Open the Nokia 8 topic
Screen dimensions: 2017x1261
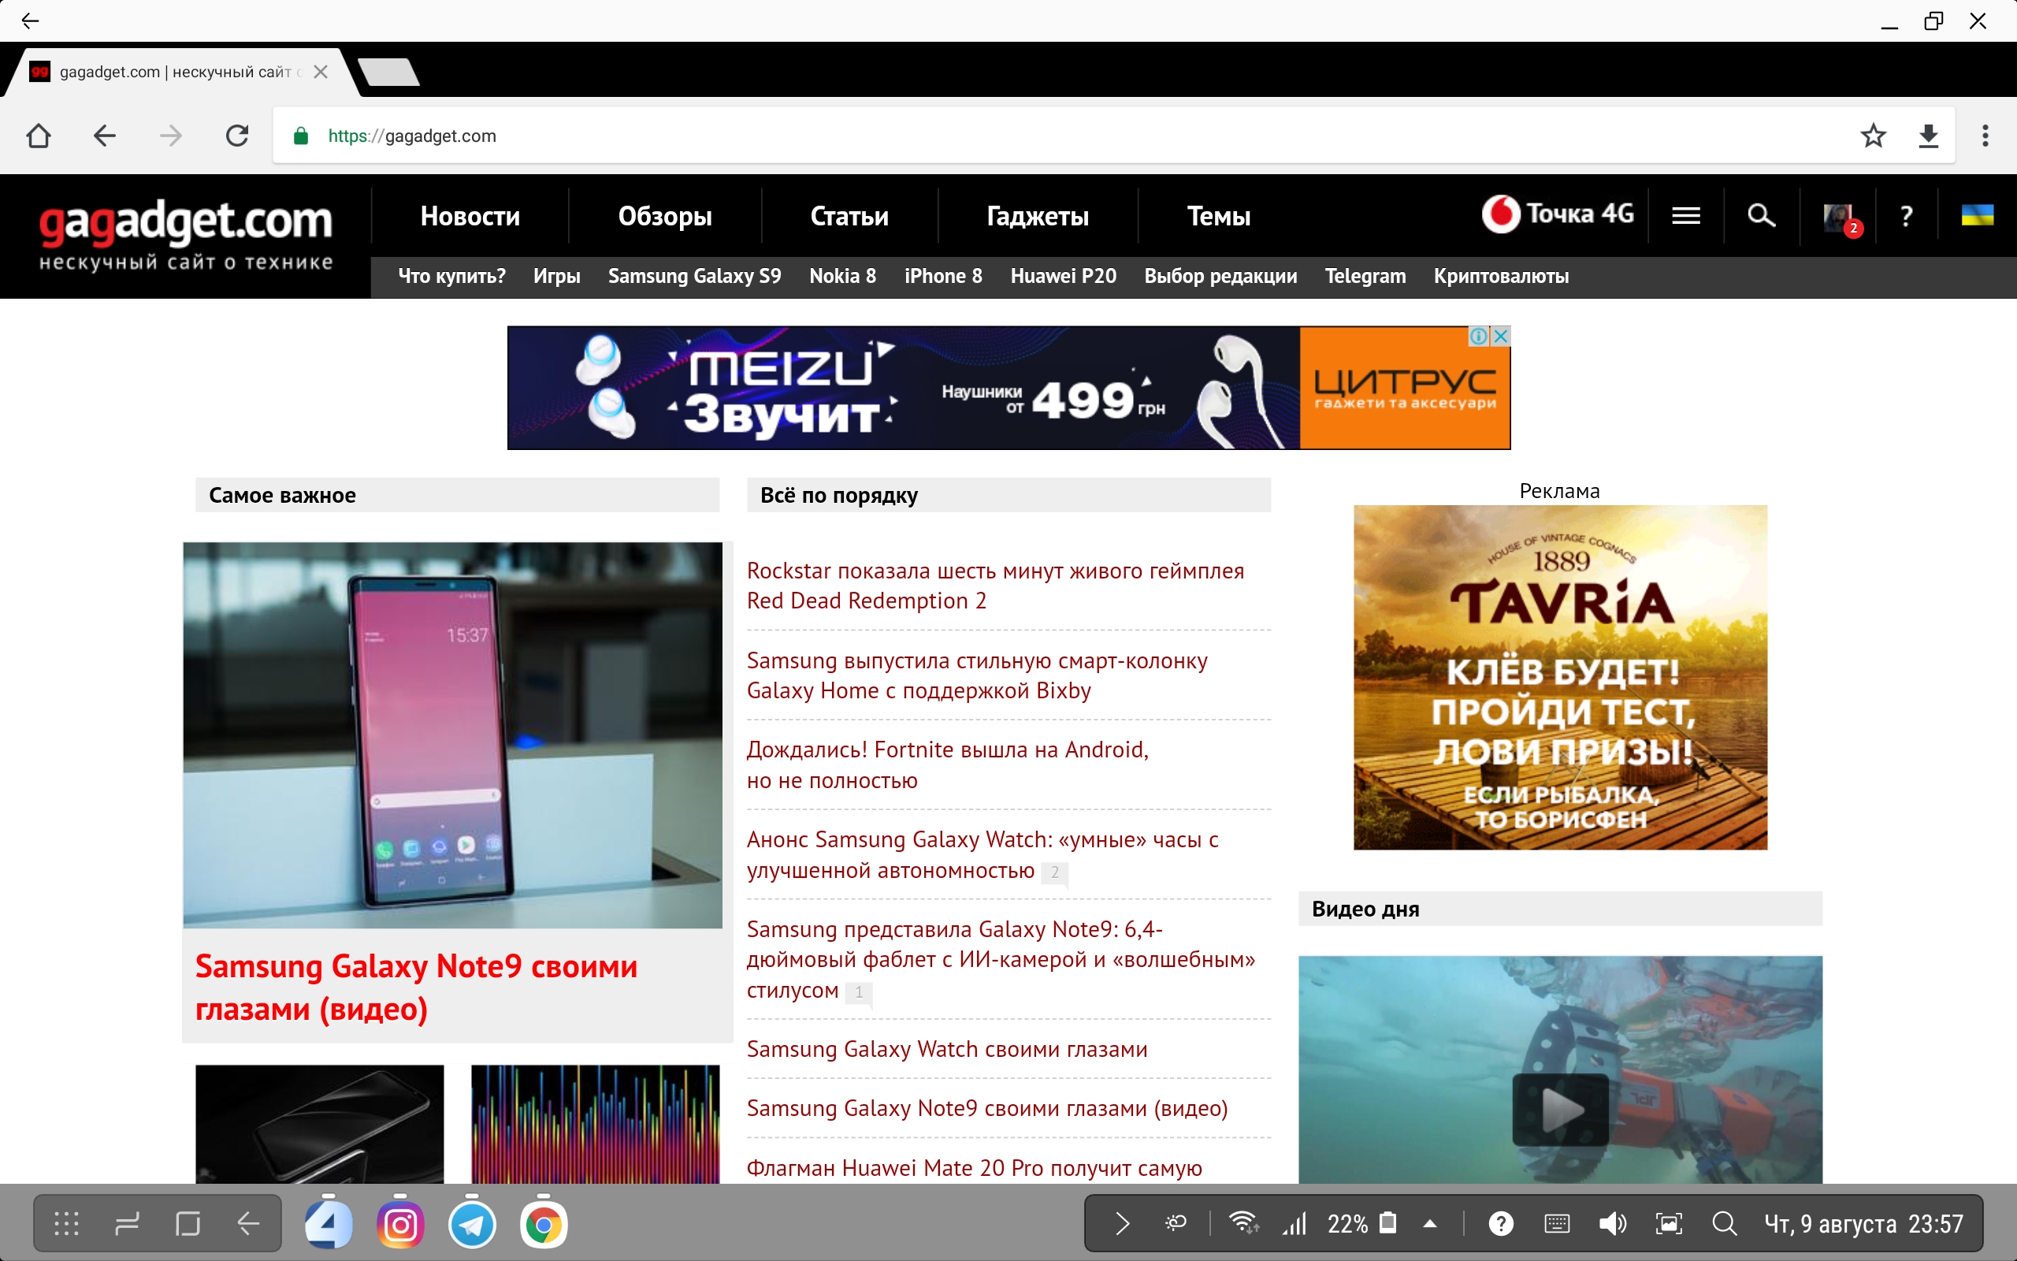842,276
